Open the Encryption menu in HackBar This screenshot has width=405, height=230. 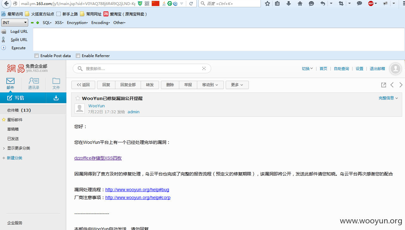tap(77, 23)
